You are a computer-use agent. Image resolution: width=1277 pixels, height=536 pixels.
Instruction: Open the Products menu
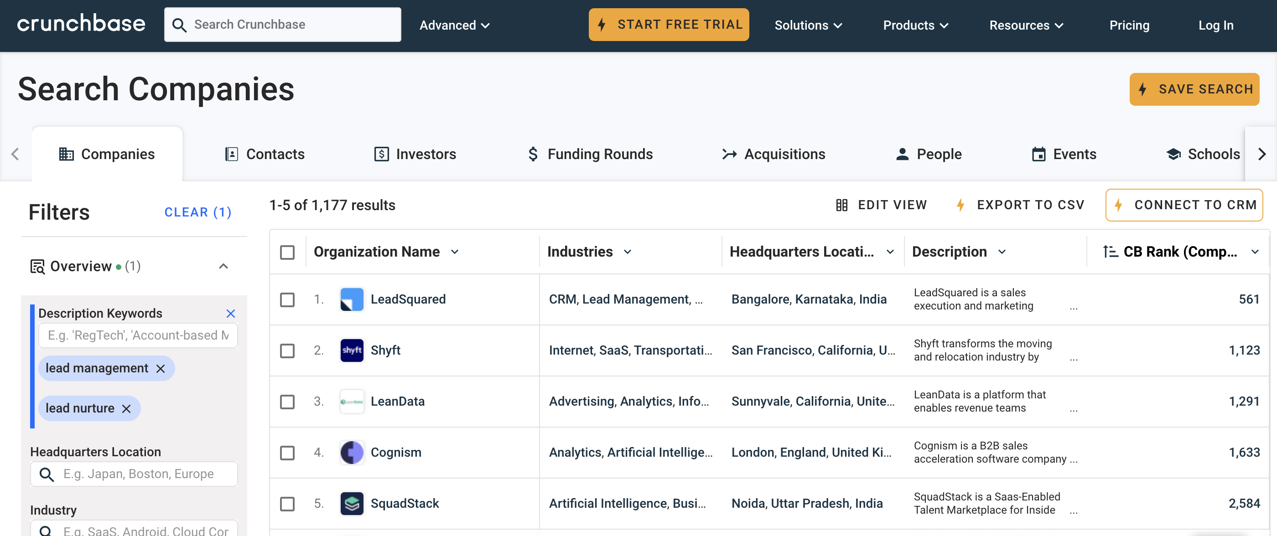point(915,25)
